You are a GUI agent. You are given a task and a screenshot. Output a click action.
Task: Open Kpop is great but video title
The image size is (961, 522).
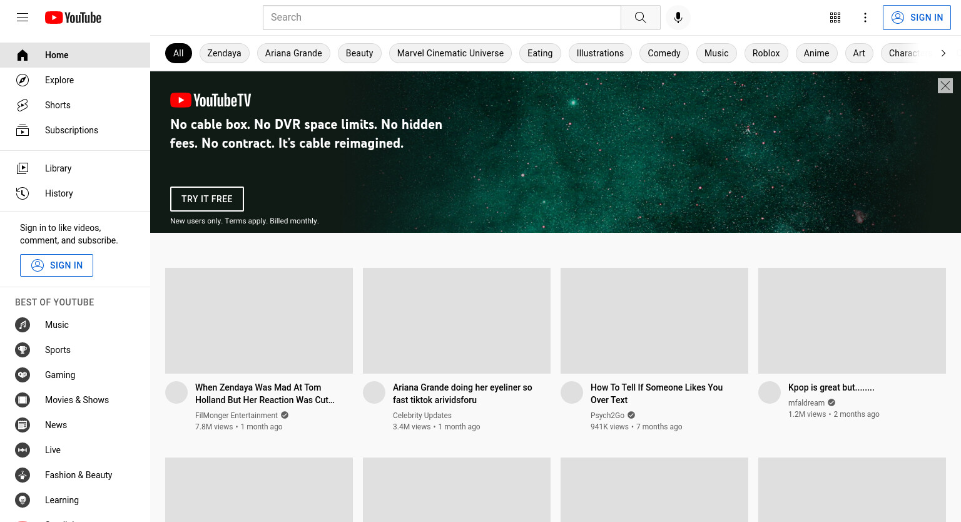click(831, 387)
